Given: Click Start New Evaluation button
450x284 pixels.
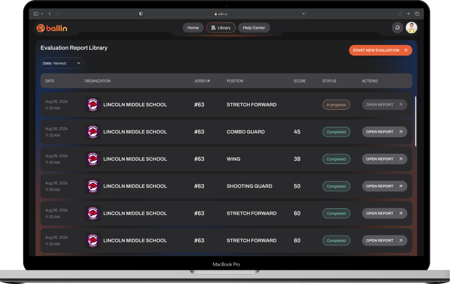Looking at the screenshot, I should [380, 50].
